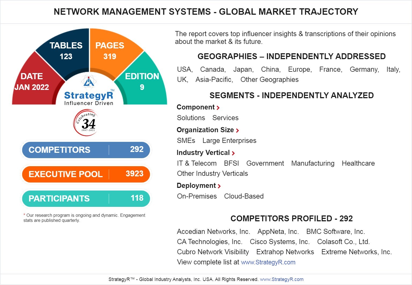Click CA Technologies, Inc. competitor

[210, 242]
